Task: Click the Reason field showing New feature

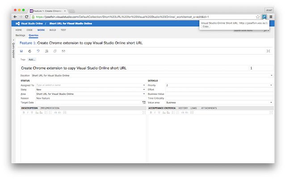Action: [90, 98]
